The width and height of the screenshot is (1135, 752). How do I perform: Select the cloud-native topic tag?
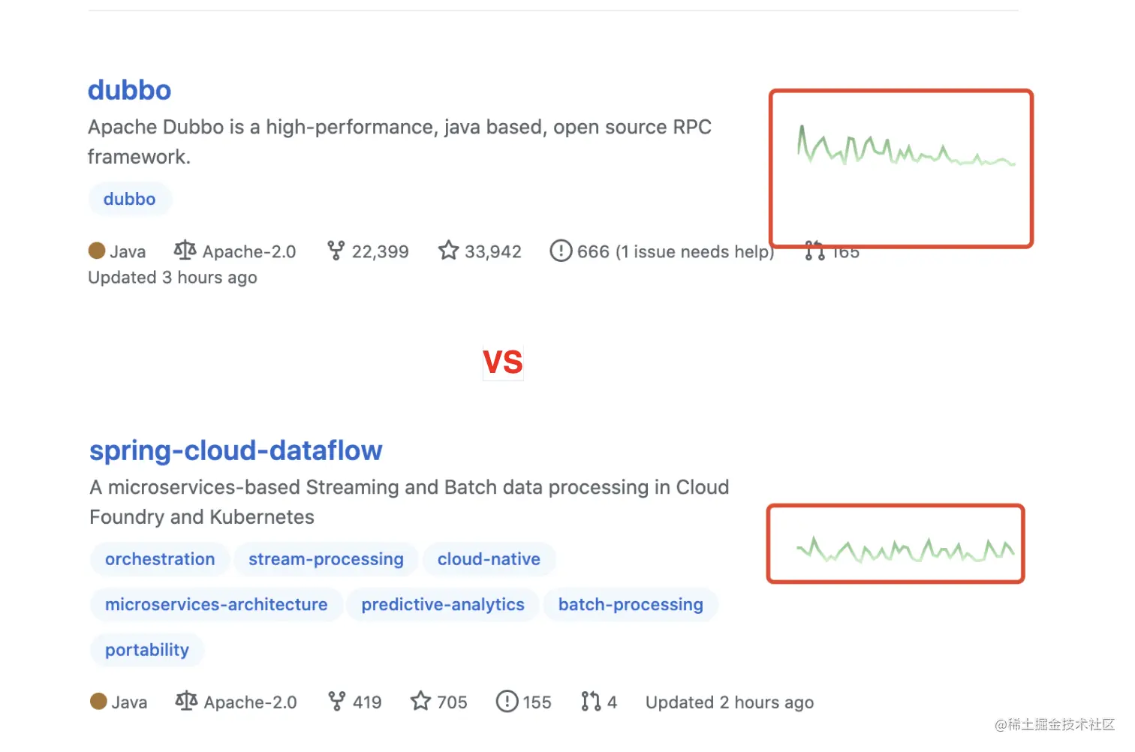tap(489, 559)
